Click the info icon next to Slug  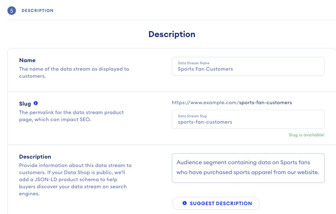36,103
